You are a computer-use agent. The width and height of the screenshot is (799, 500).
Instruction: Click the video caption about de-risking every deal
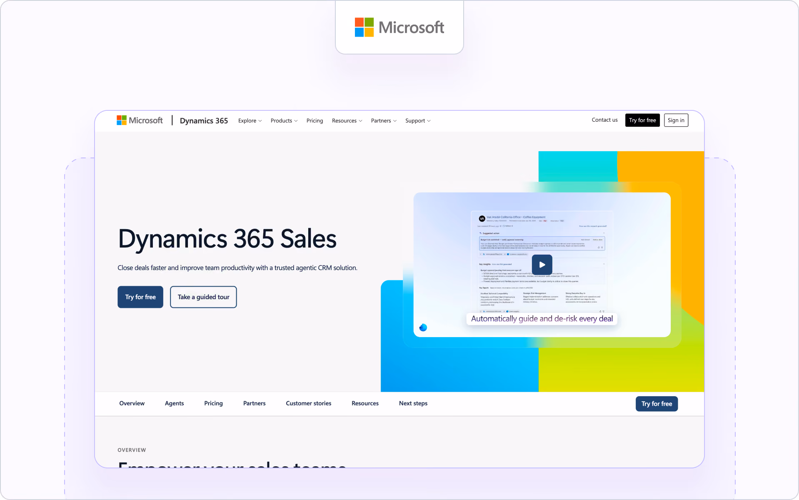click(542, 319)
